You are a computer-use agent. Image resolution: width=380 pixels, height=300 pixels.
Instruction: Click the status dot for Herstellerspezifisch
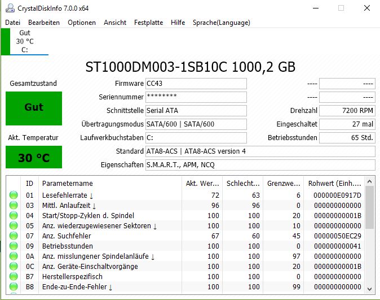14,276
